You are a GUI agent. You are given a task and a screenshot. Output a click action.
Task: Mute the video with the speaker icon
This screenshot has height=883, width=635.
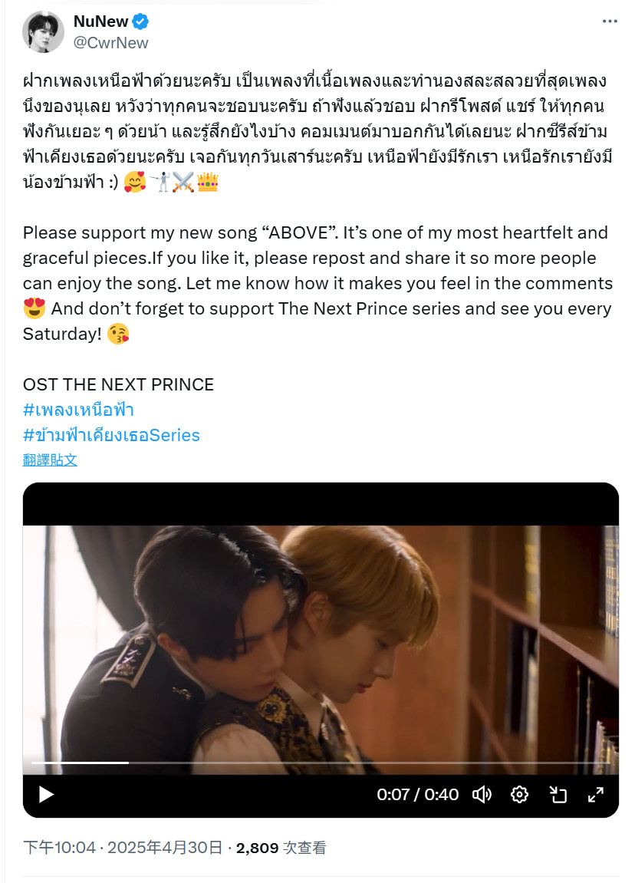tap(482, 795)
